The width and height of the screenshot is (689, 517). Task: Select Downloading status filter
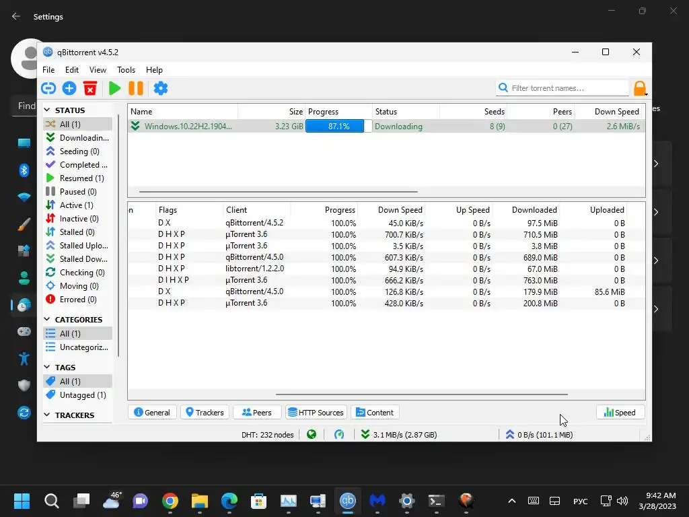pyautogui.click(x=78, y=137)
